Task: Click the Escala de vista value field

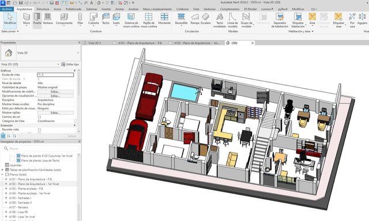Action: click(x=55, y=75)
